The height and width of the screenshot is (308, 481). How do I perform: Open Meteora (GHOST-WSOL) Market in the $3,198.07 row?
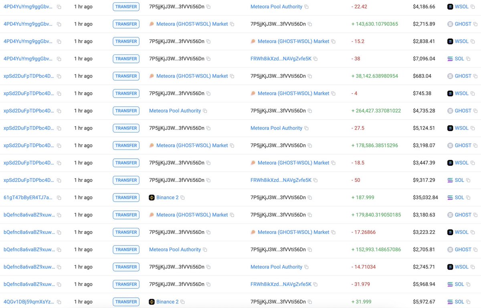(x=192, y=145)
